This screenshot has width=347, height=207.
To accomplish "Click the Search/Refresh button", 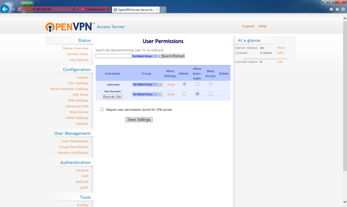I will point(173,56).
